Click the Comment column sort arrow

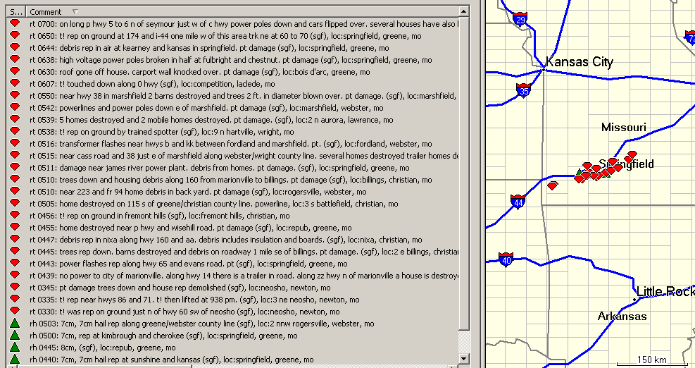[75, 12]
